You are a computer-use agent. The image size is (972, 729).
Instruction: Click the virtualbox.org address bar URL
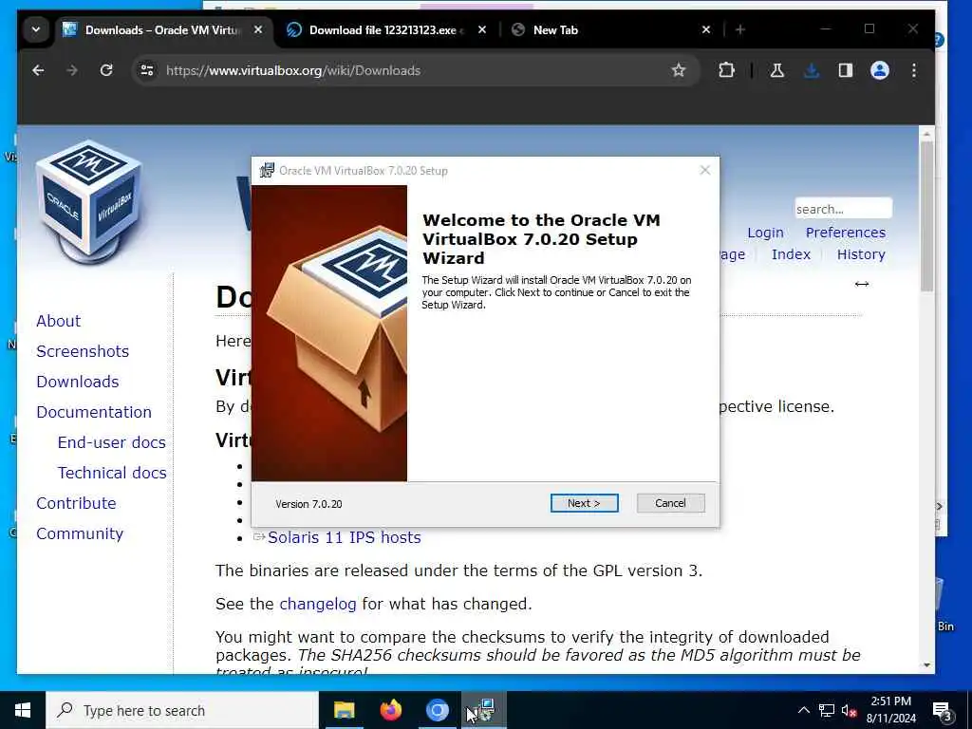[x=293, y=70]
